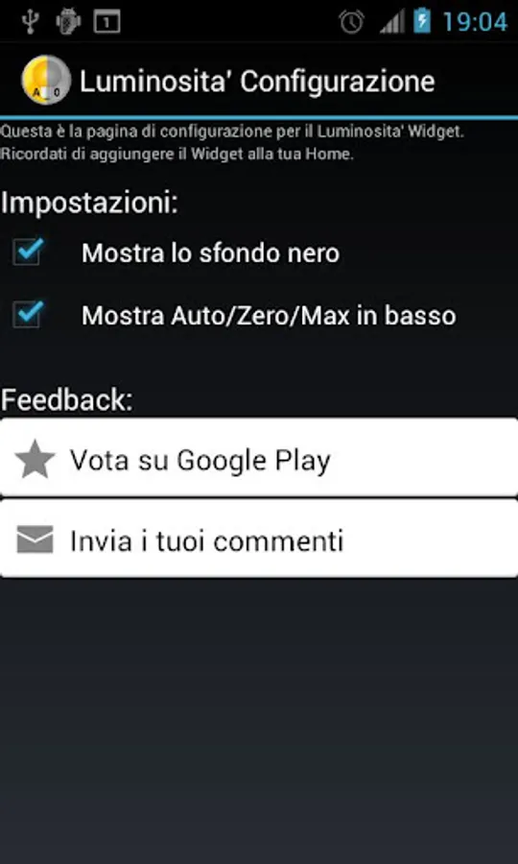Screen dimensions: 518x864
Task: Tap the Luminosita' app icon in header
Action: pos(46,80)
